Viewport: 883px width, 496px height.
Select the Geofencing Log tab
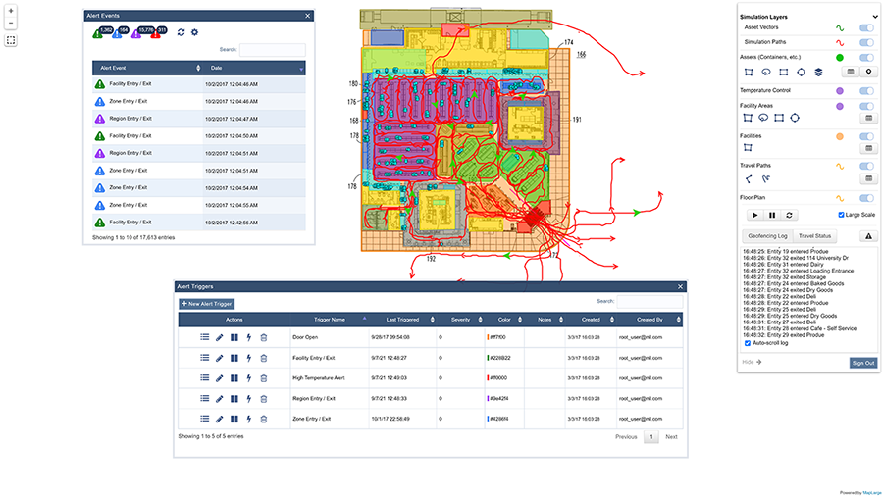click(767, 236)
